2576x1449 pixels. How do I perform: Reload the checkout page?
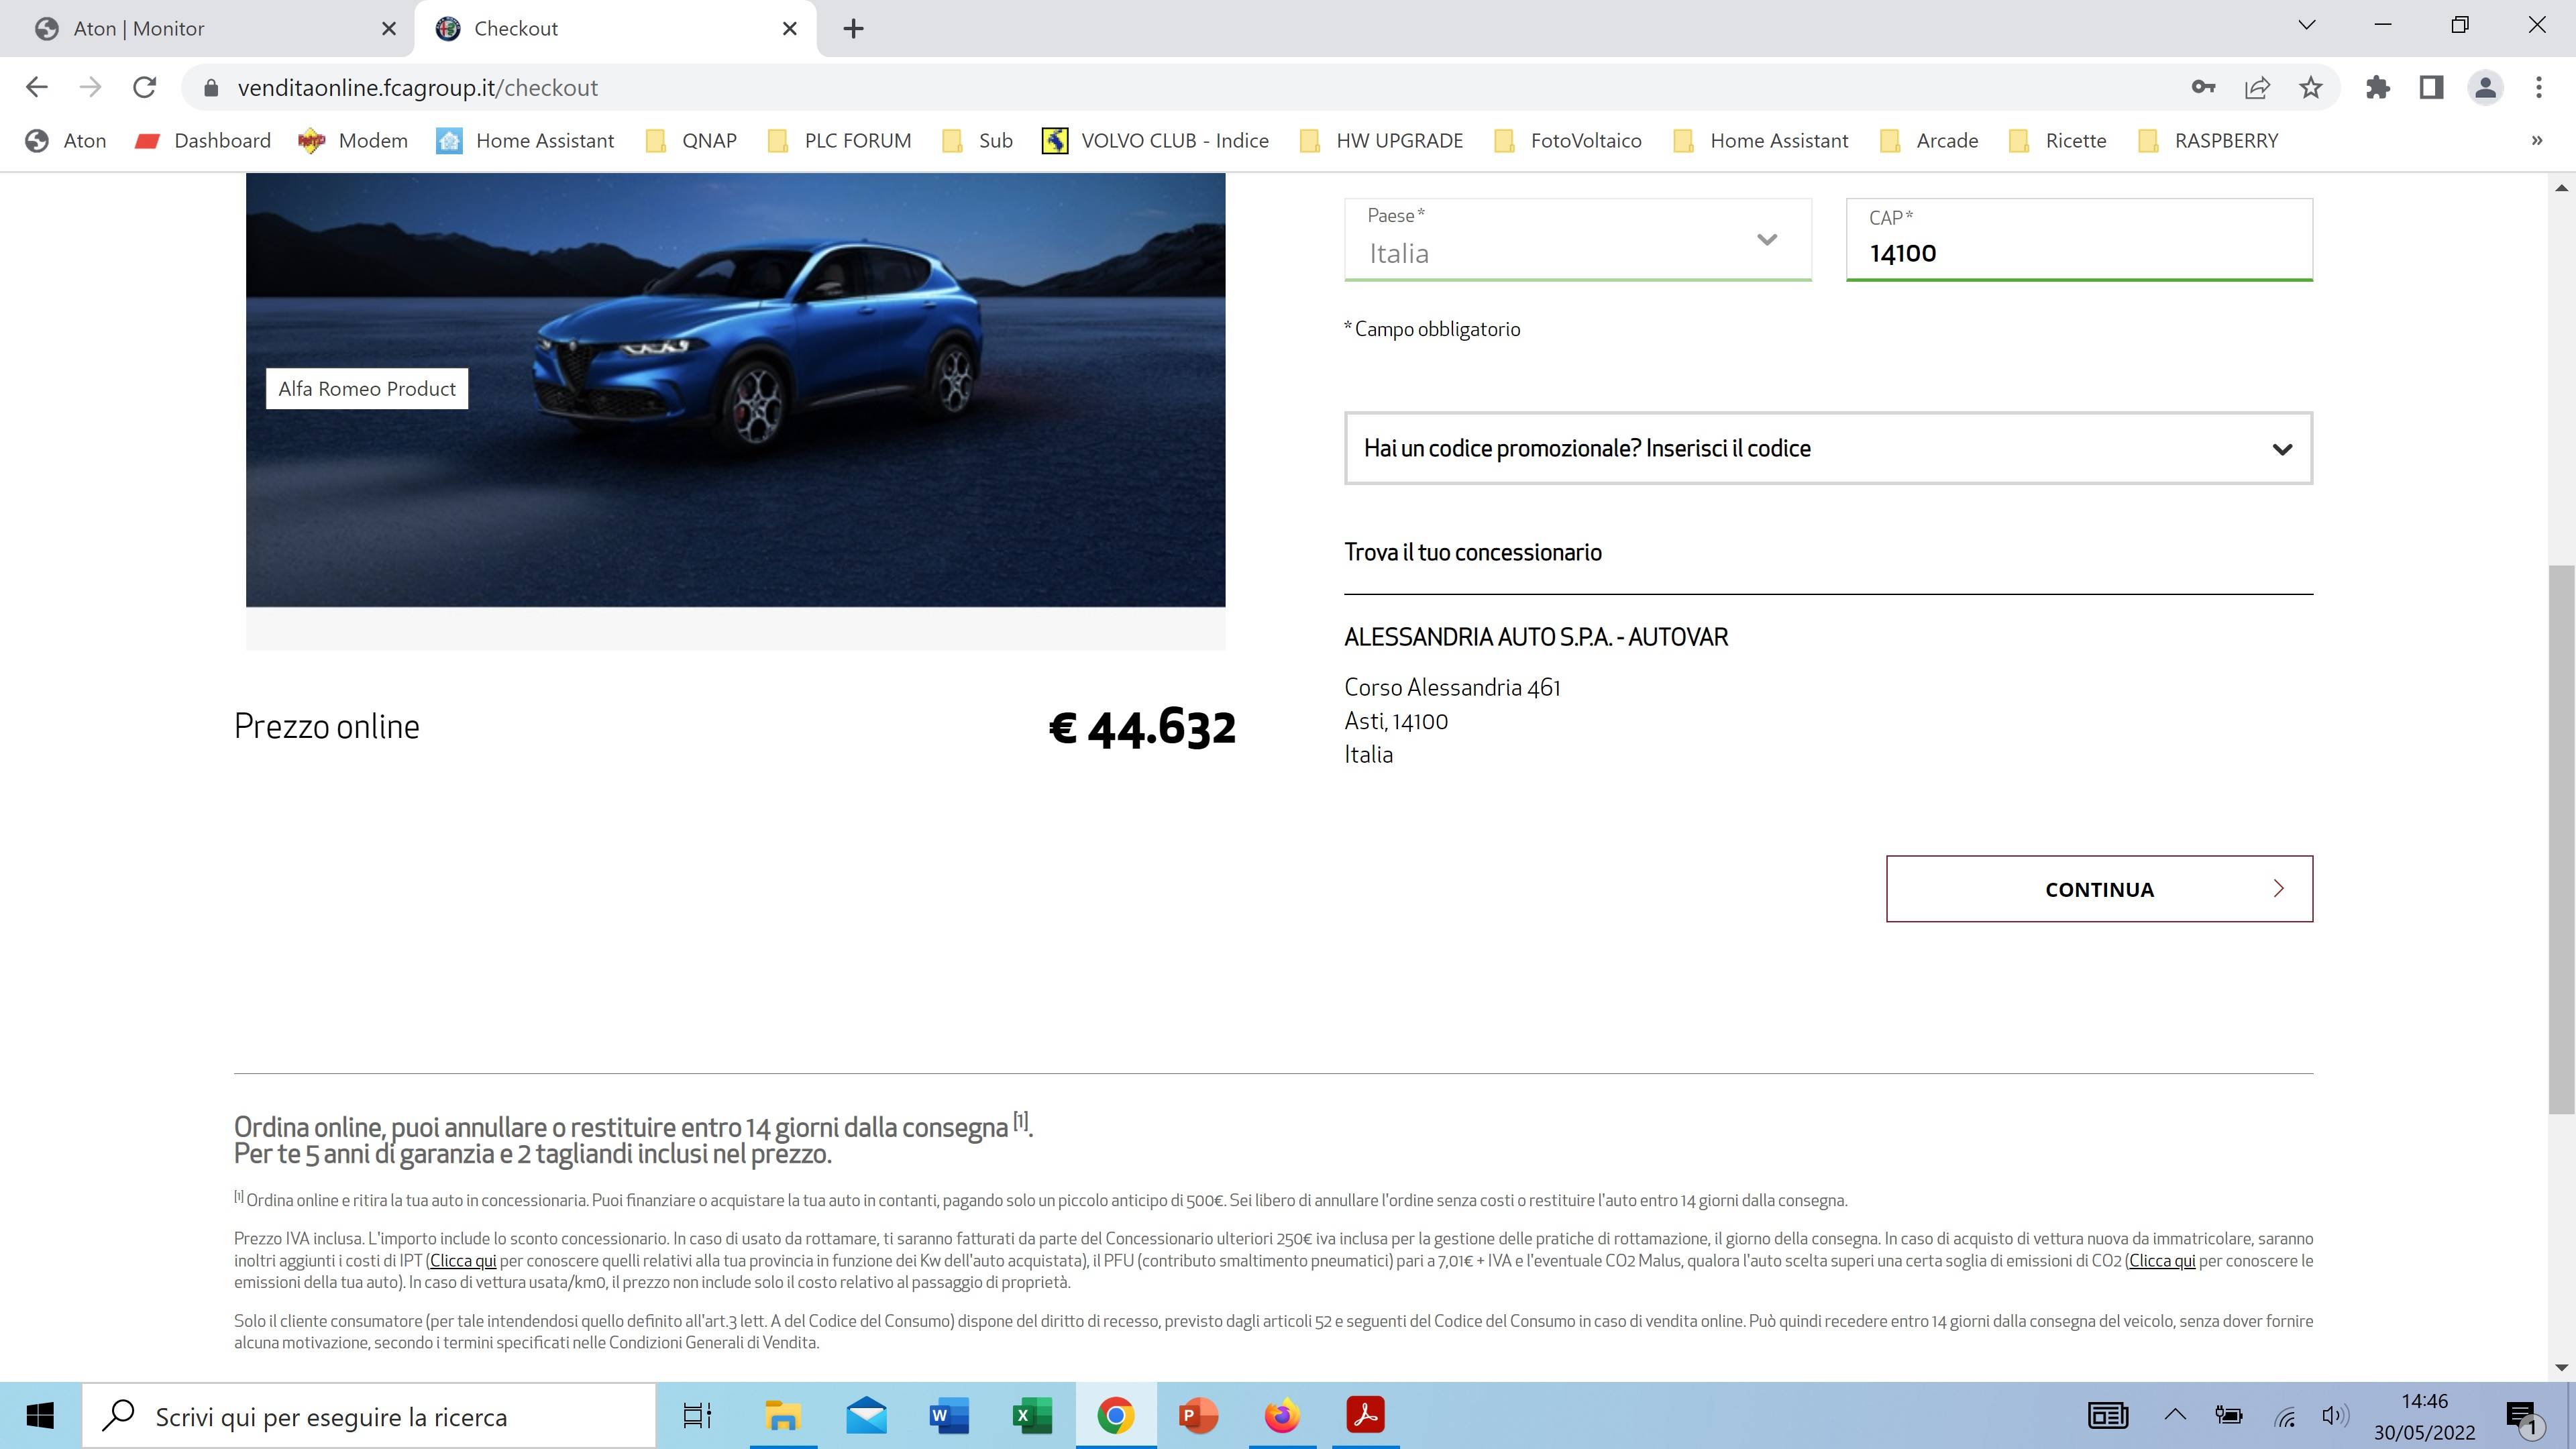coord(145,87)
